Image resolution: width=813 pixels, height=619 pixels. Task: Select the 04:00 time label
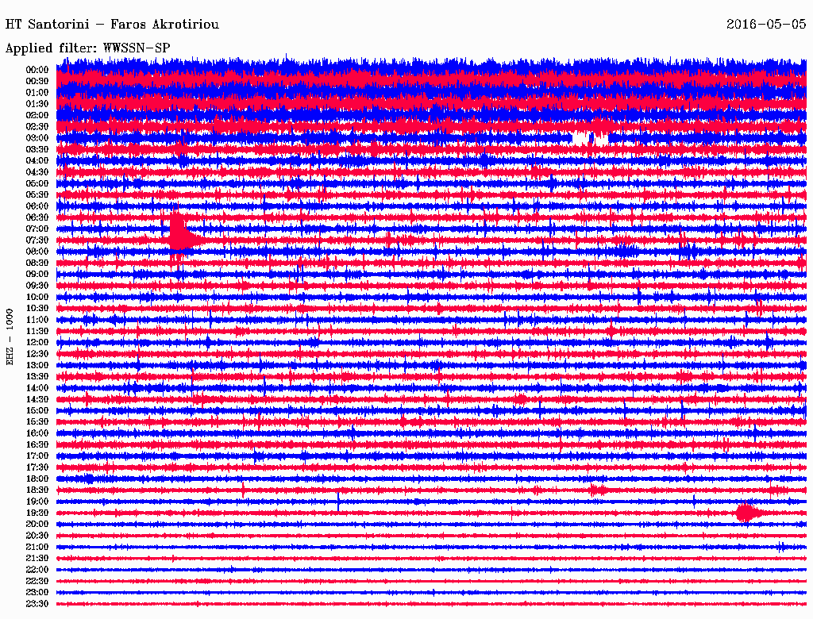37,161
